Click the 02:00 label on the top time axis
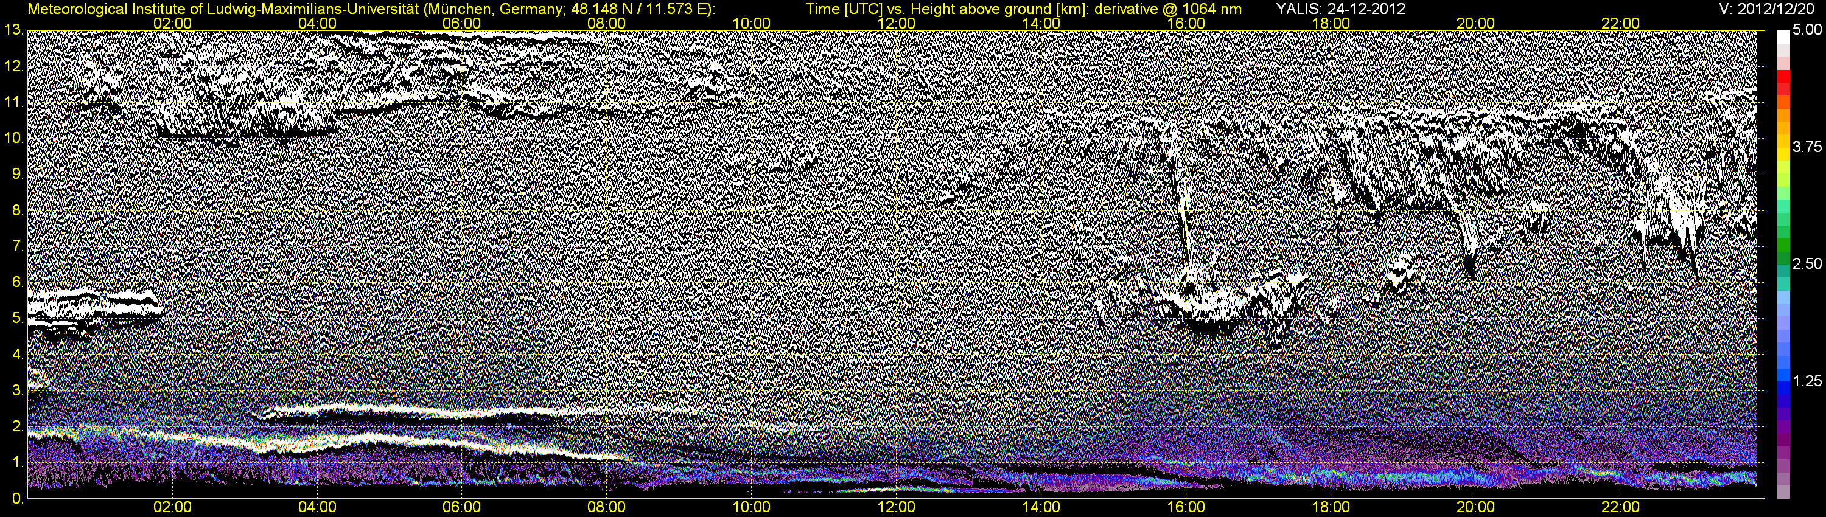The image size is (1826, 517). (x=173, y=23)
